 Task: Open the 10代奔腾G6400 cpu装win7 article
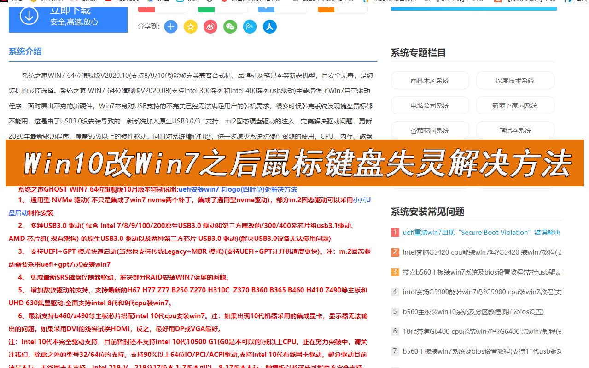pyautogui.click(x=482, y=332)
